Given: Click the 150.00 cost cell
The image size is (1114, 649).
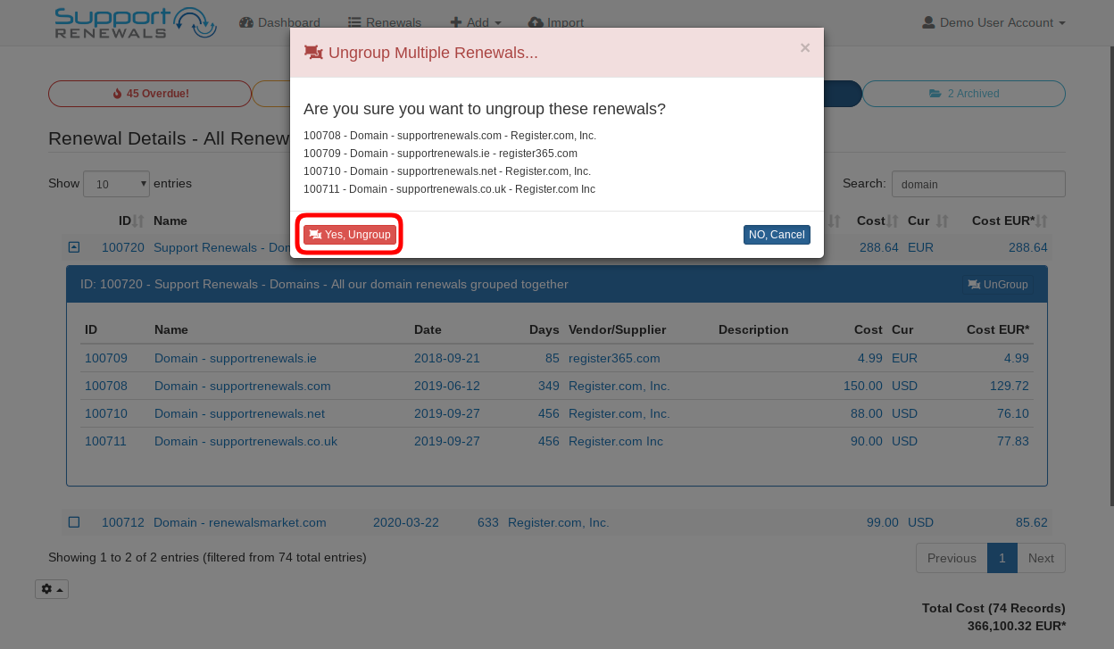Looking at the screenshot, I should tap(863, 386).
